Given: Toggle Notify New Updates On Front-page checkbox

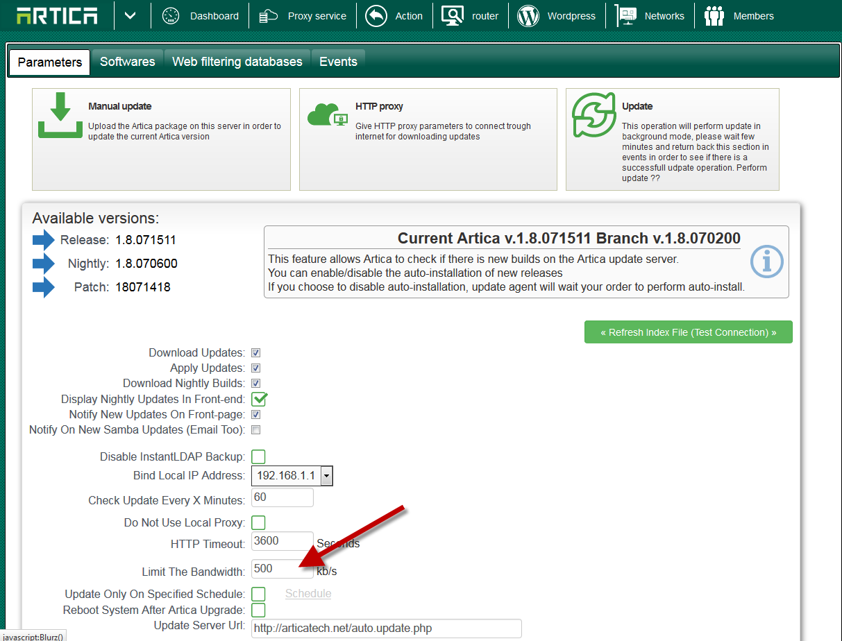Looking at the screenshot, I should pos(255,415).
